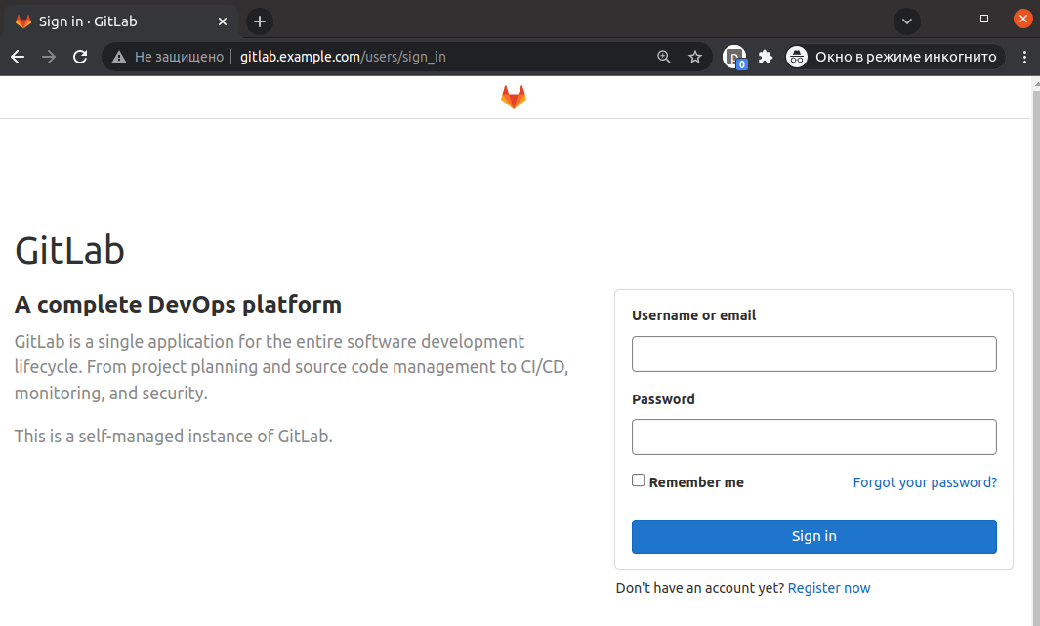Open the extension icon with 0 badge

[735, 57]
